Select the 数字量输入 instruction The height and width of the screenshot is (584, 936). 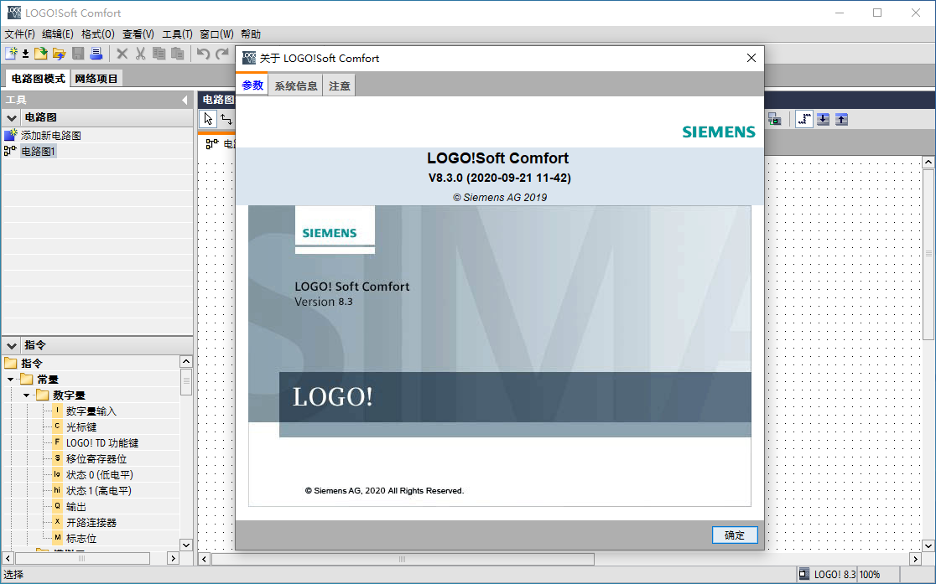point(91,411)
